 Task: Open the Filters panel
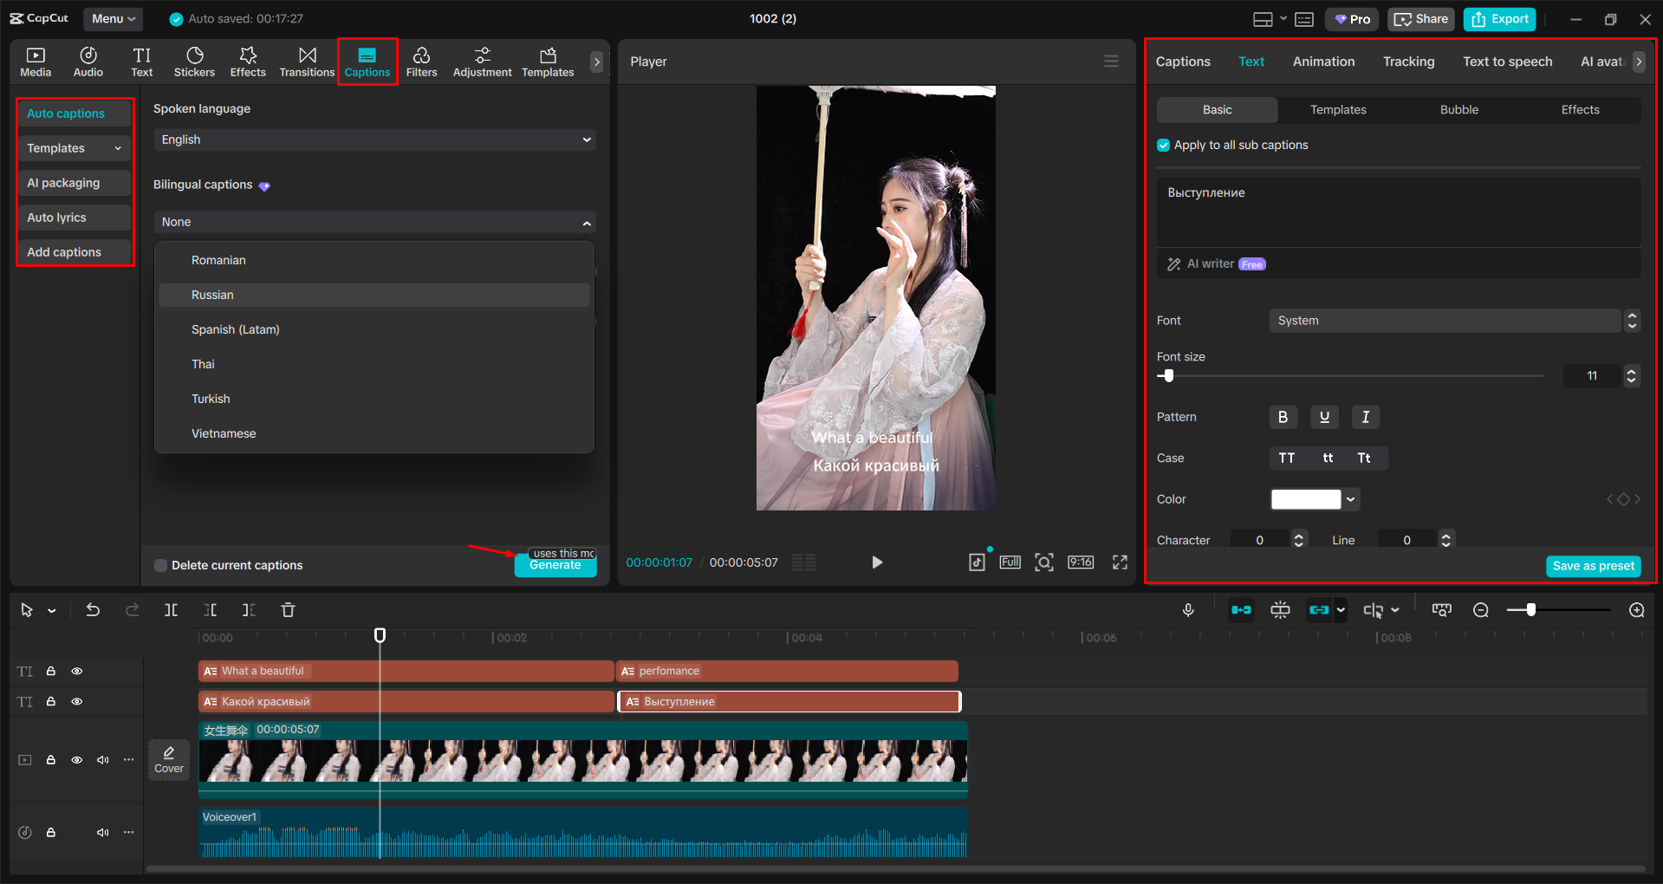point(422,61)
